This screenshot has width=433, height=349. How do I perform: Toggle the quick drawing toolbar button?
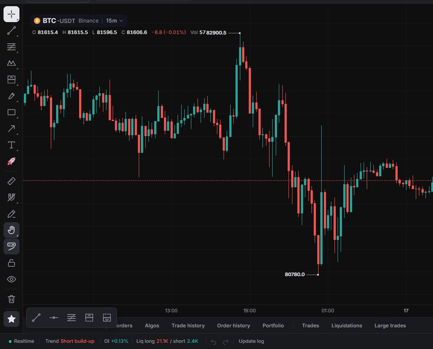pos(11,247)
